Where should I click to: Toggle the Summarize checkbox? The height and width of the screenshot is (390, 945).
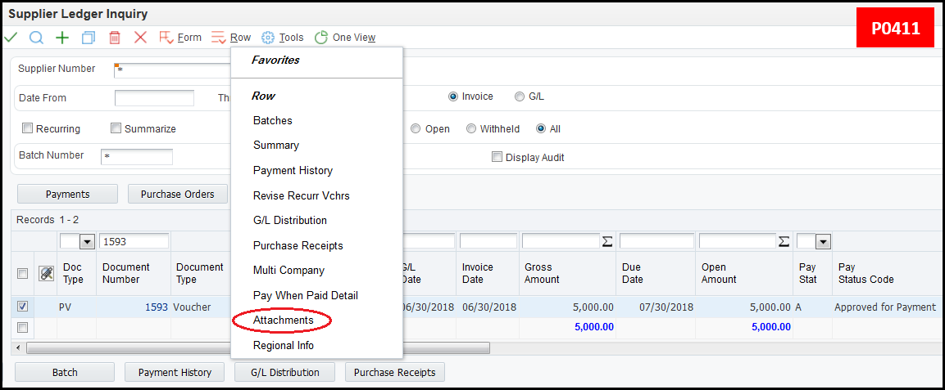[x=116, y=128]
